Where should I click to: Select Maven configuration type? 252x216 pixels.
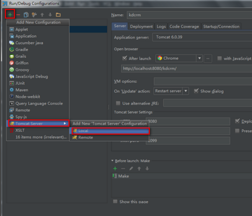[38, 90]
